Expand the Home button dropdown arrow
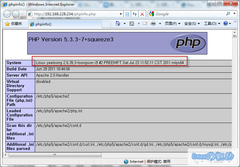240x167 pixels. (x=124, y=24)
